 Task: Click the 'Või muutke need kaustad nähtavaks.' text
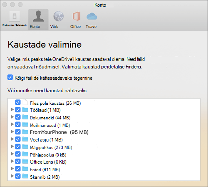pos(47,91)
